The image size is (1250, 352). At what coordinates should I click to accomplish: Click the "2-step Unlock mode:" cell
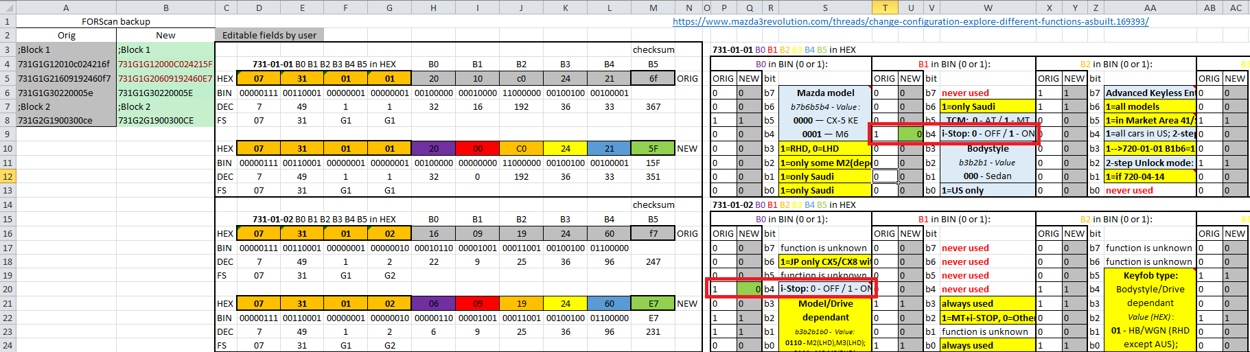pos(1149,163)
